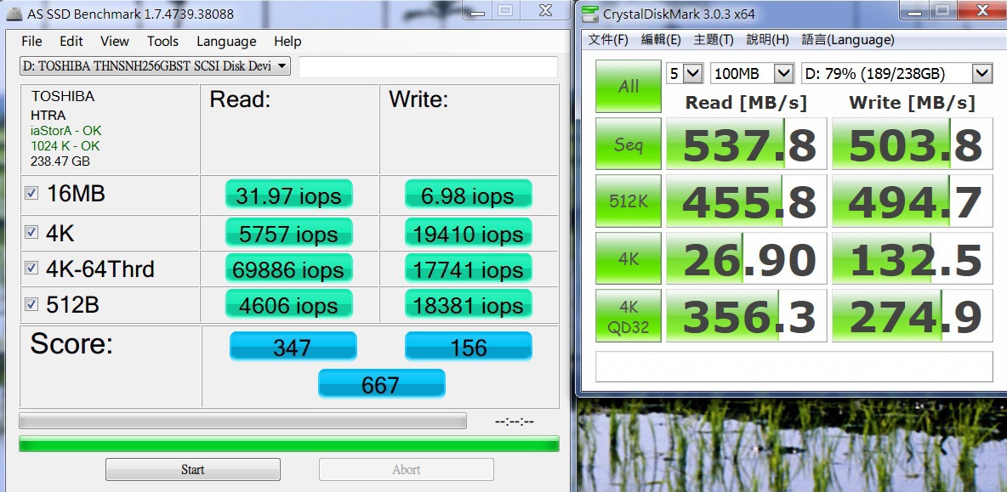Click the 1024 K - OK alignment status
Image resolution: width=1007 pixels, height=492 pixels.
pyautogui.click(x=65, y=146)
